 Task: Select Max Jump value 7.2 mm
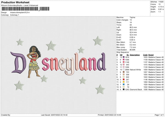coord(133,47)
